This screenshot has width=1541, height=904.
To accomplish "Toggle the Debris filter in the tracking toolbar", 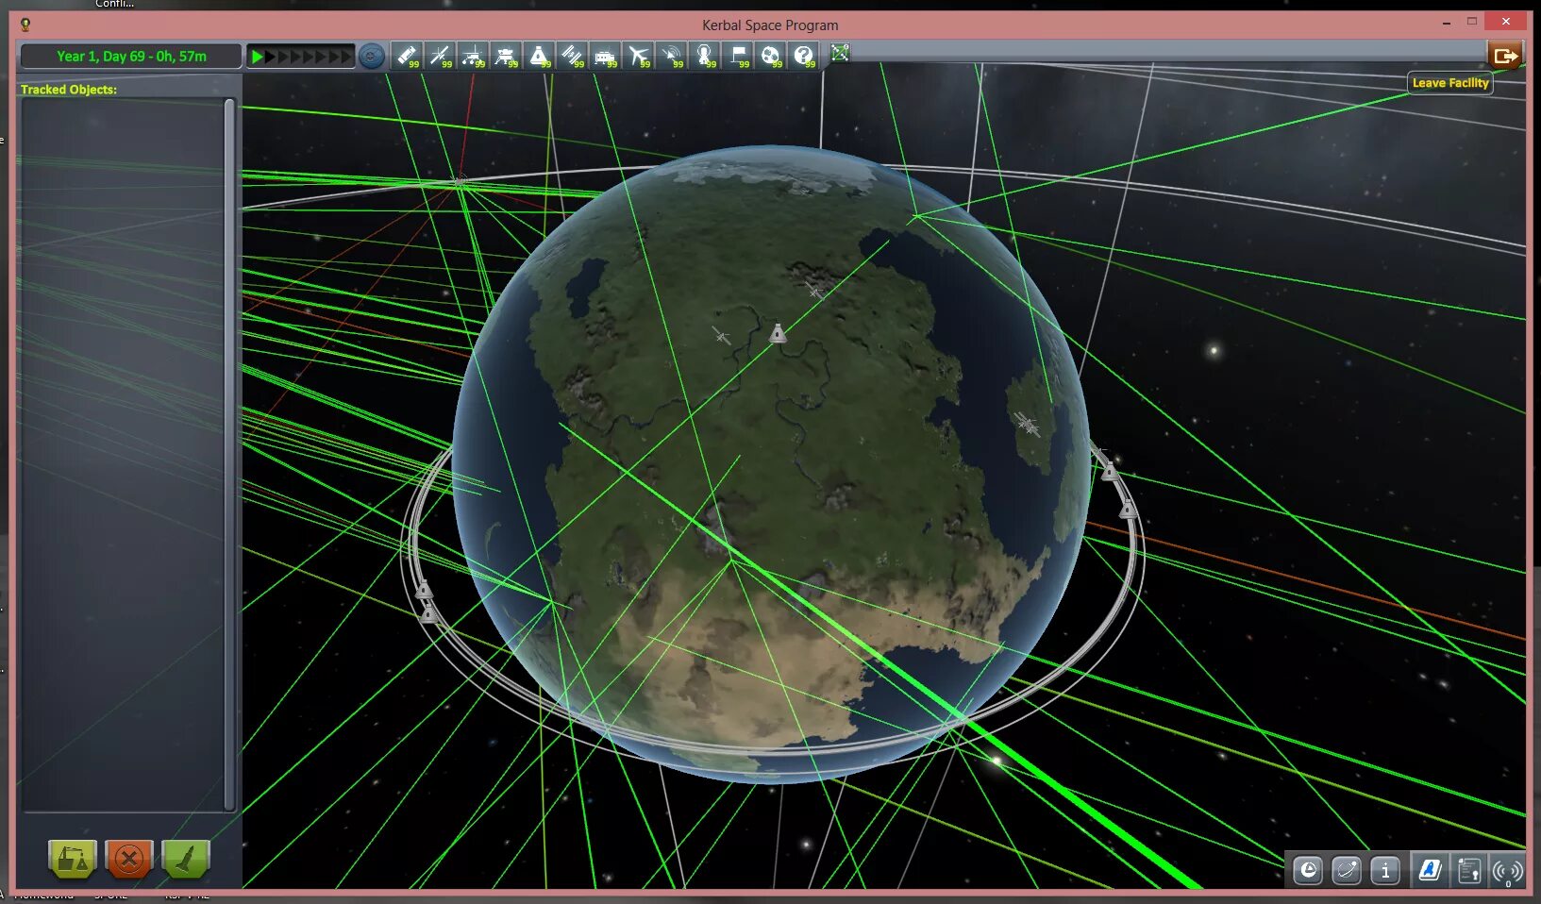I will (x=407, y=56).
